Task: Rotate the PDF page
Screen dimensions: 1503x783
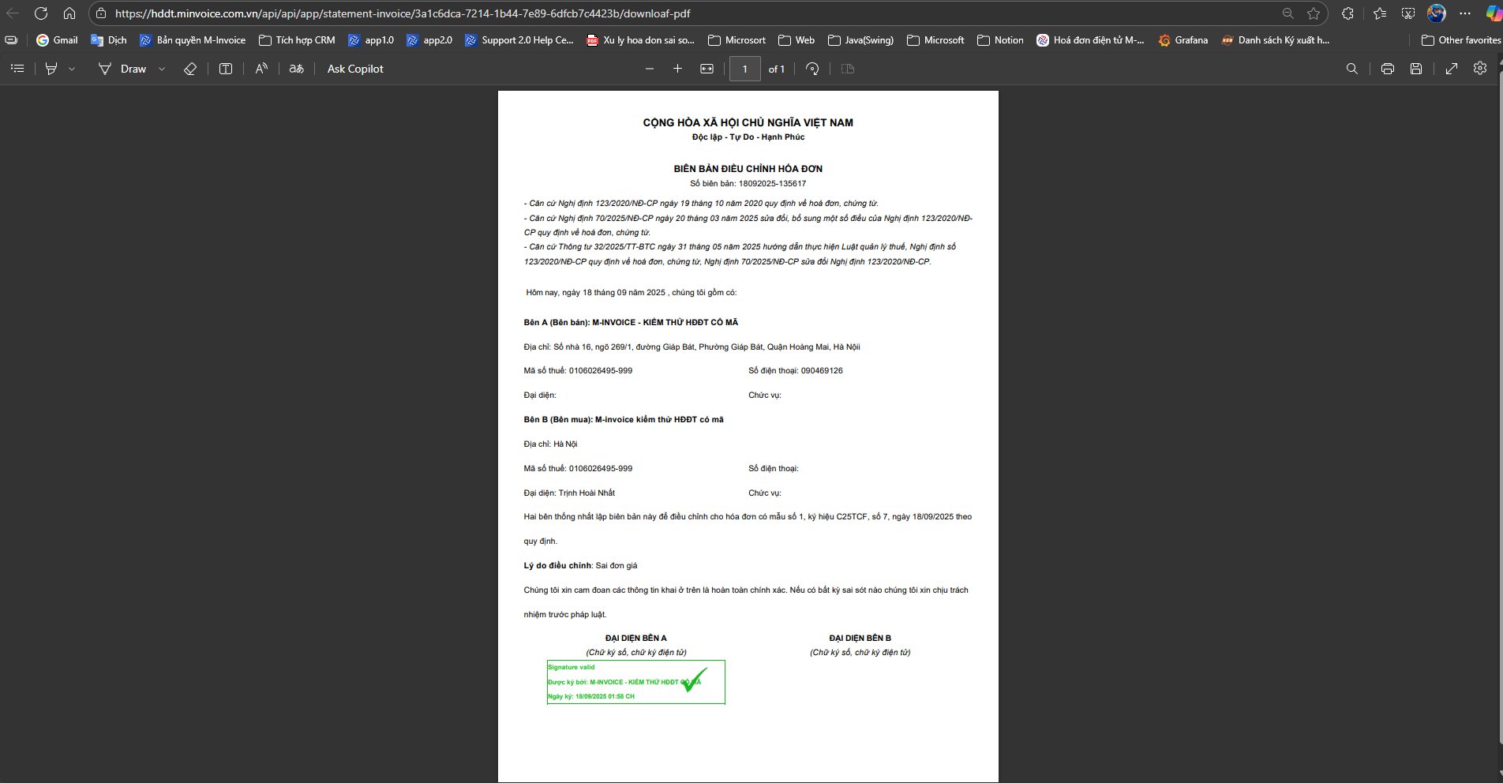Action: pyautogui.click(x=812, y=69)
